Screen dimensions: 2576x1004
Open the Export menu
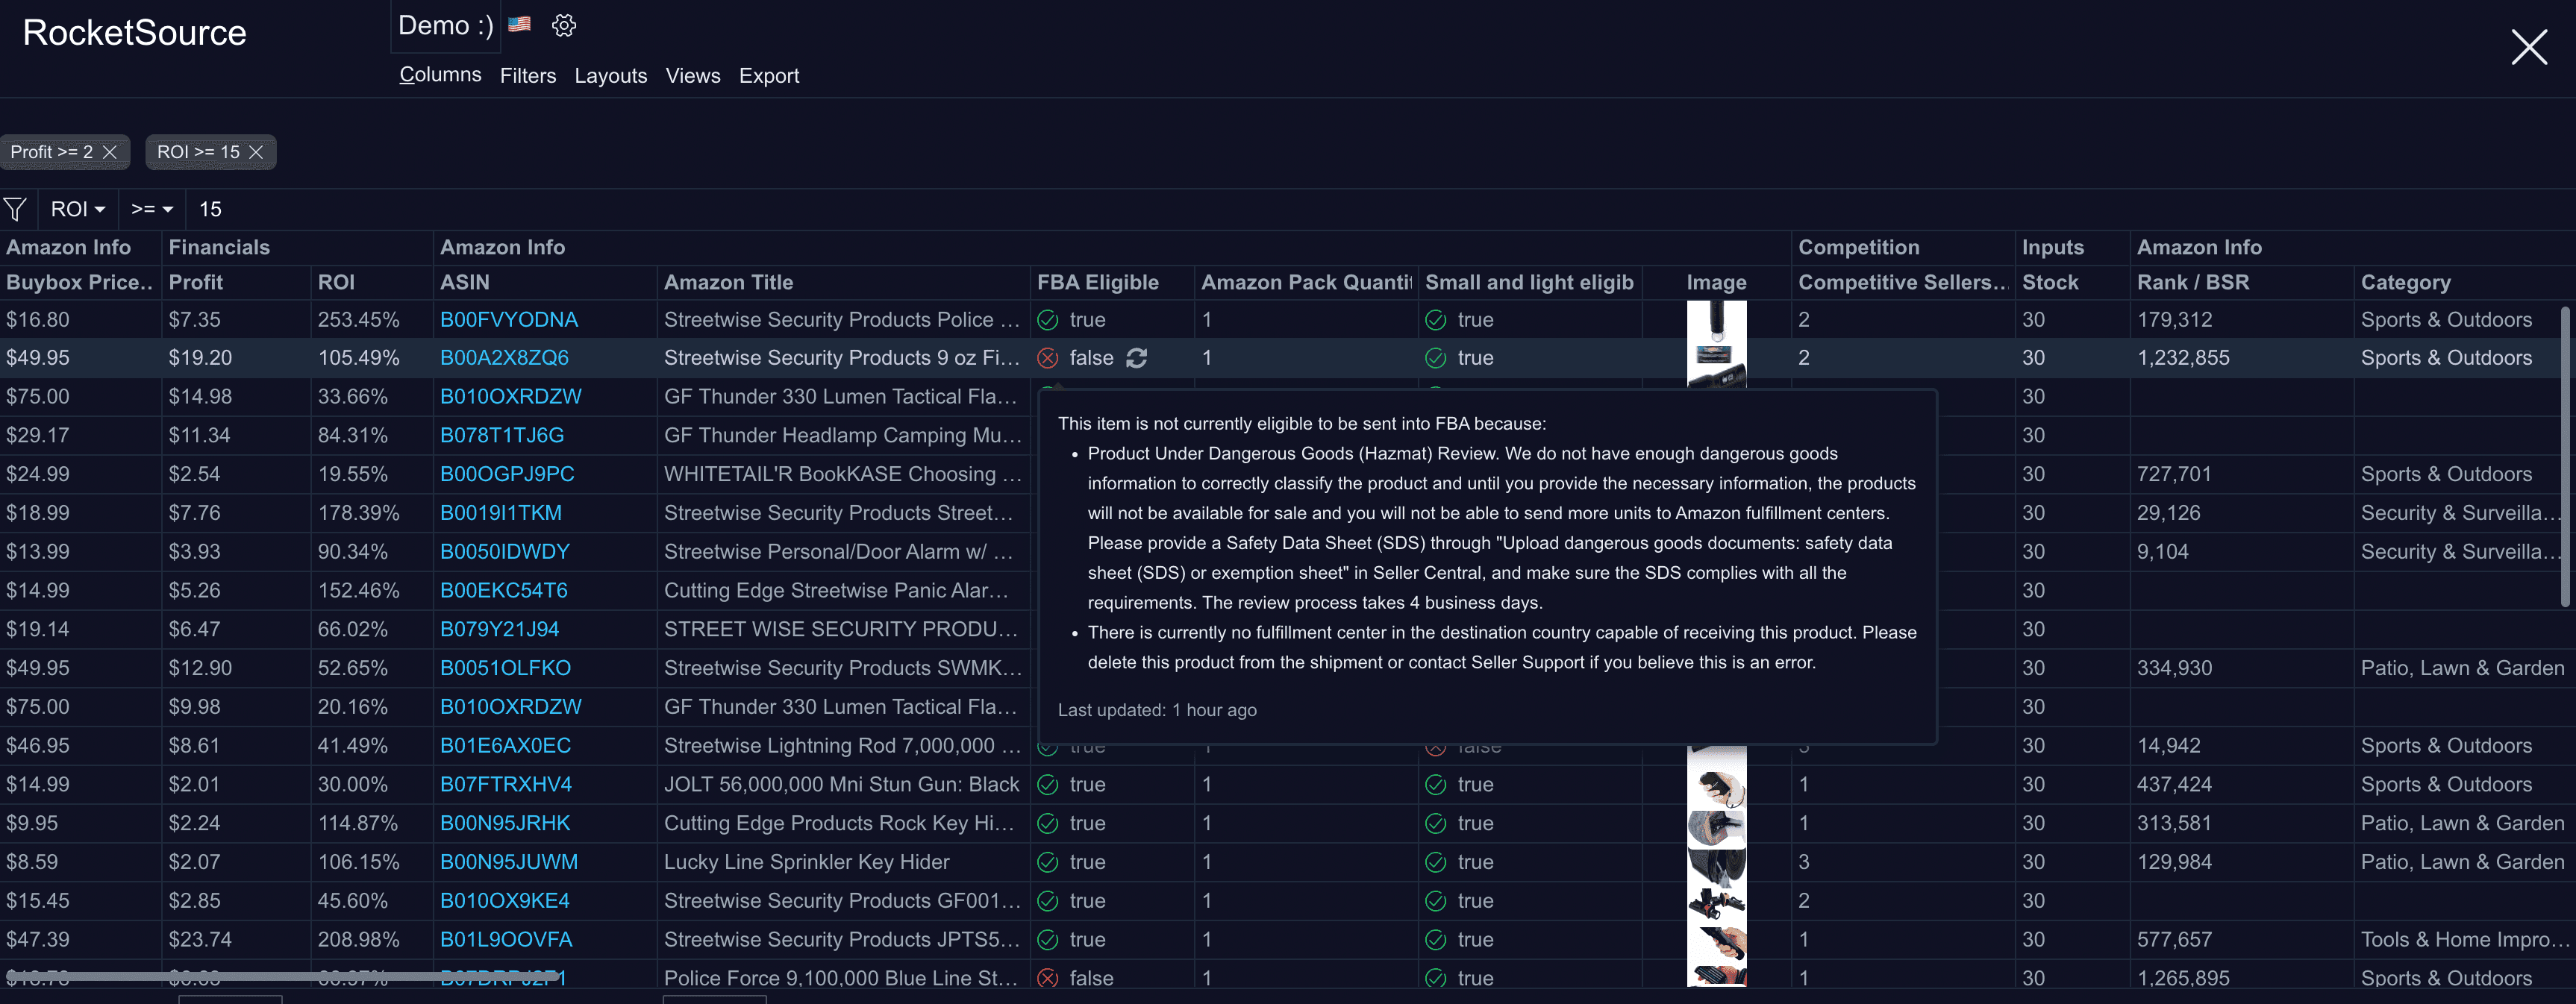(769, 76)
